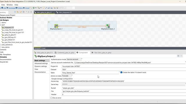Image resolution: width=186 pixels, height=104 pixels.
Task: Click the Service account credentials file field
Action: (129, 63)
